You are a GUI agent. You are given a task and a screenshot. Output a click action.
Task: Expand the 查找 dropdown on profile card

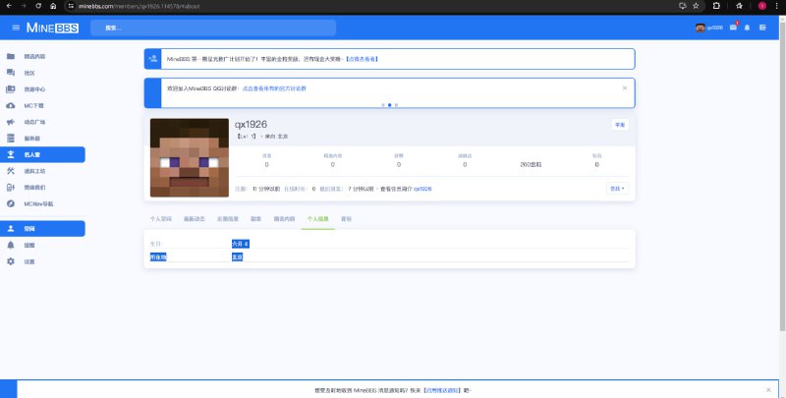(617, 188)
